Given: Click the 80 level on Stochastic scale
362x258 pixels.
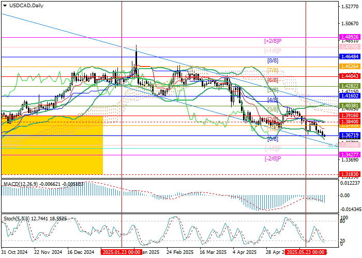Looking at the screenshot, I should pyautogui.click(x=343, y=221).
